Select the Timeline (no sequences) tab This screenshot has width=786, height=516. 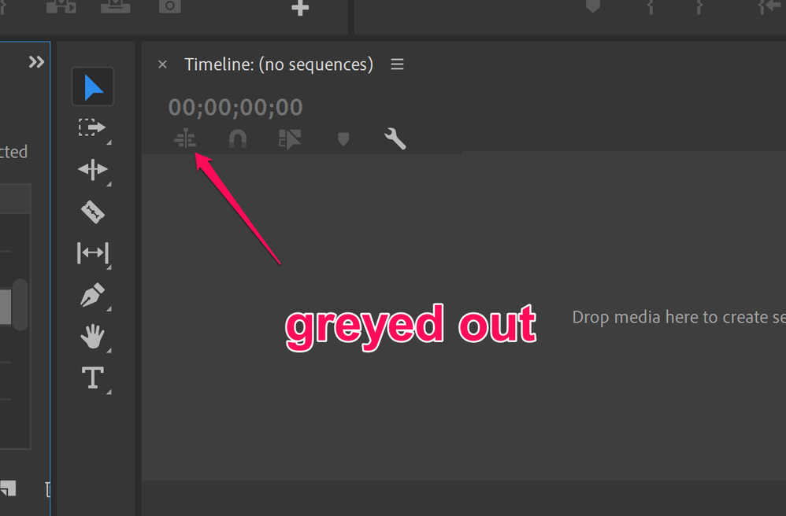[279, 64]
